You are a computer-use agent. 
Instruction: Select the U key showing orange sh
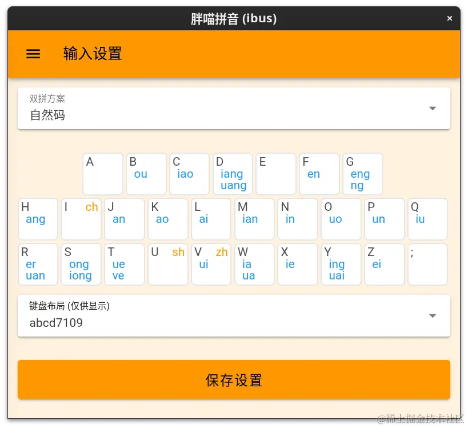click(x=167, y=264)
